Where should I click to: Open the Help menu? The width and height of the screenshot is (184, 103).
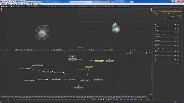(39, 4)
